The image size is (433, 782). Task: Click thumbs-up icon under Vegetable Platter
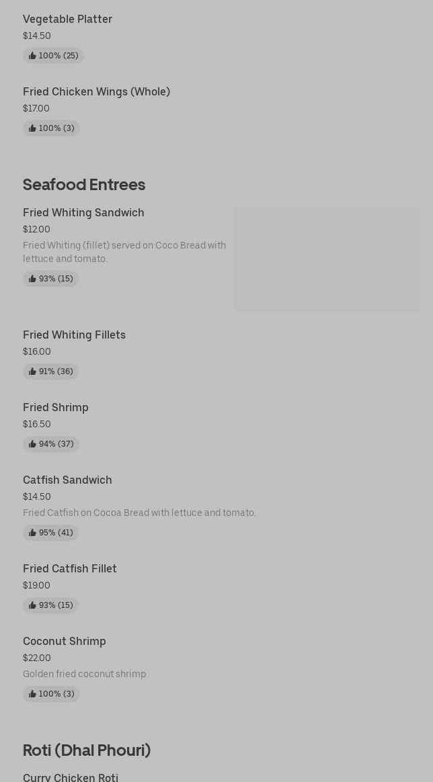[32, 56]
